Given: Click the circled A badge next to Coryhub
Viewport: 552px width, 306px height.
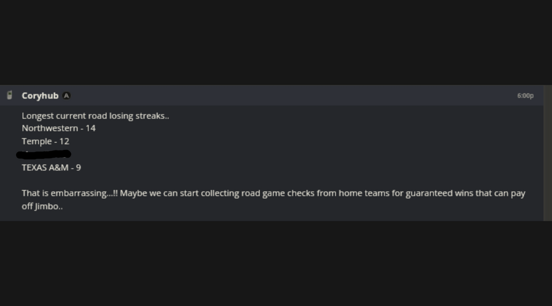Looking at the screenshot, I should [66, 96].
